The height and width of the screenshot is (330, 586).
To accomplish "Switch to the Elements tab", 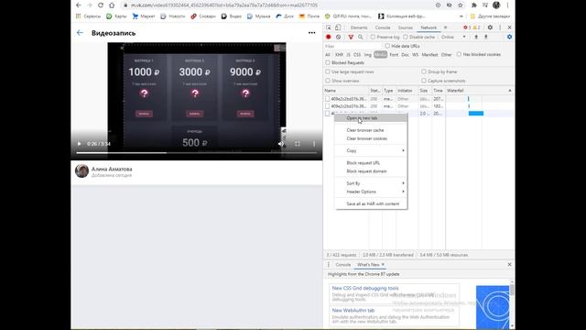I will click(359, 27).
